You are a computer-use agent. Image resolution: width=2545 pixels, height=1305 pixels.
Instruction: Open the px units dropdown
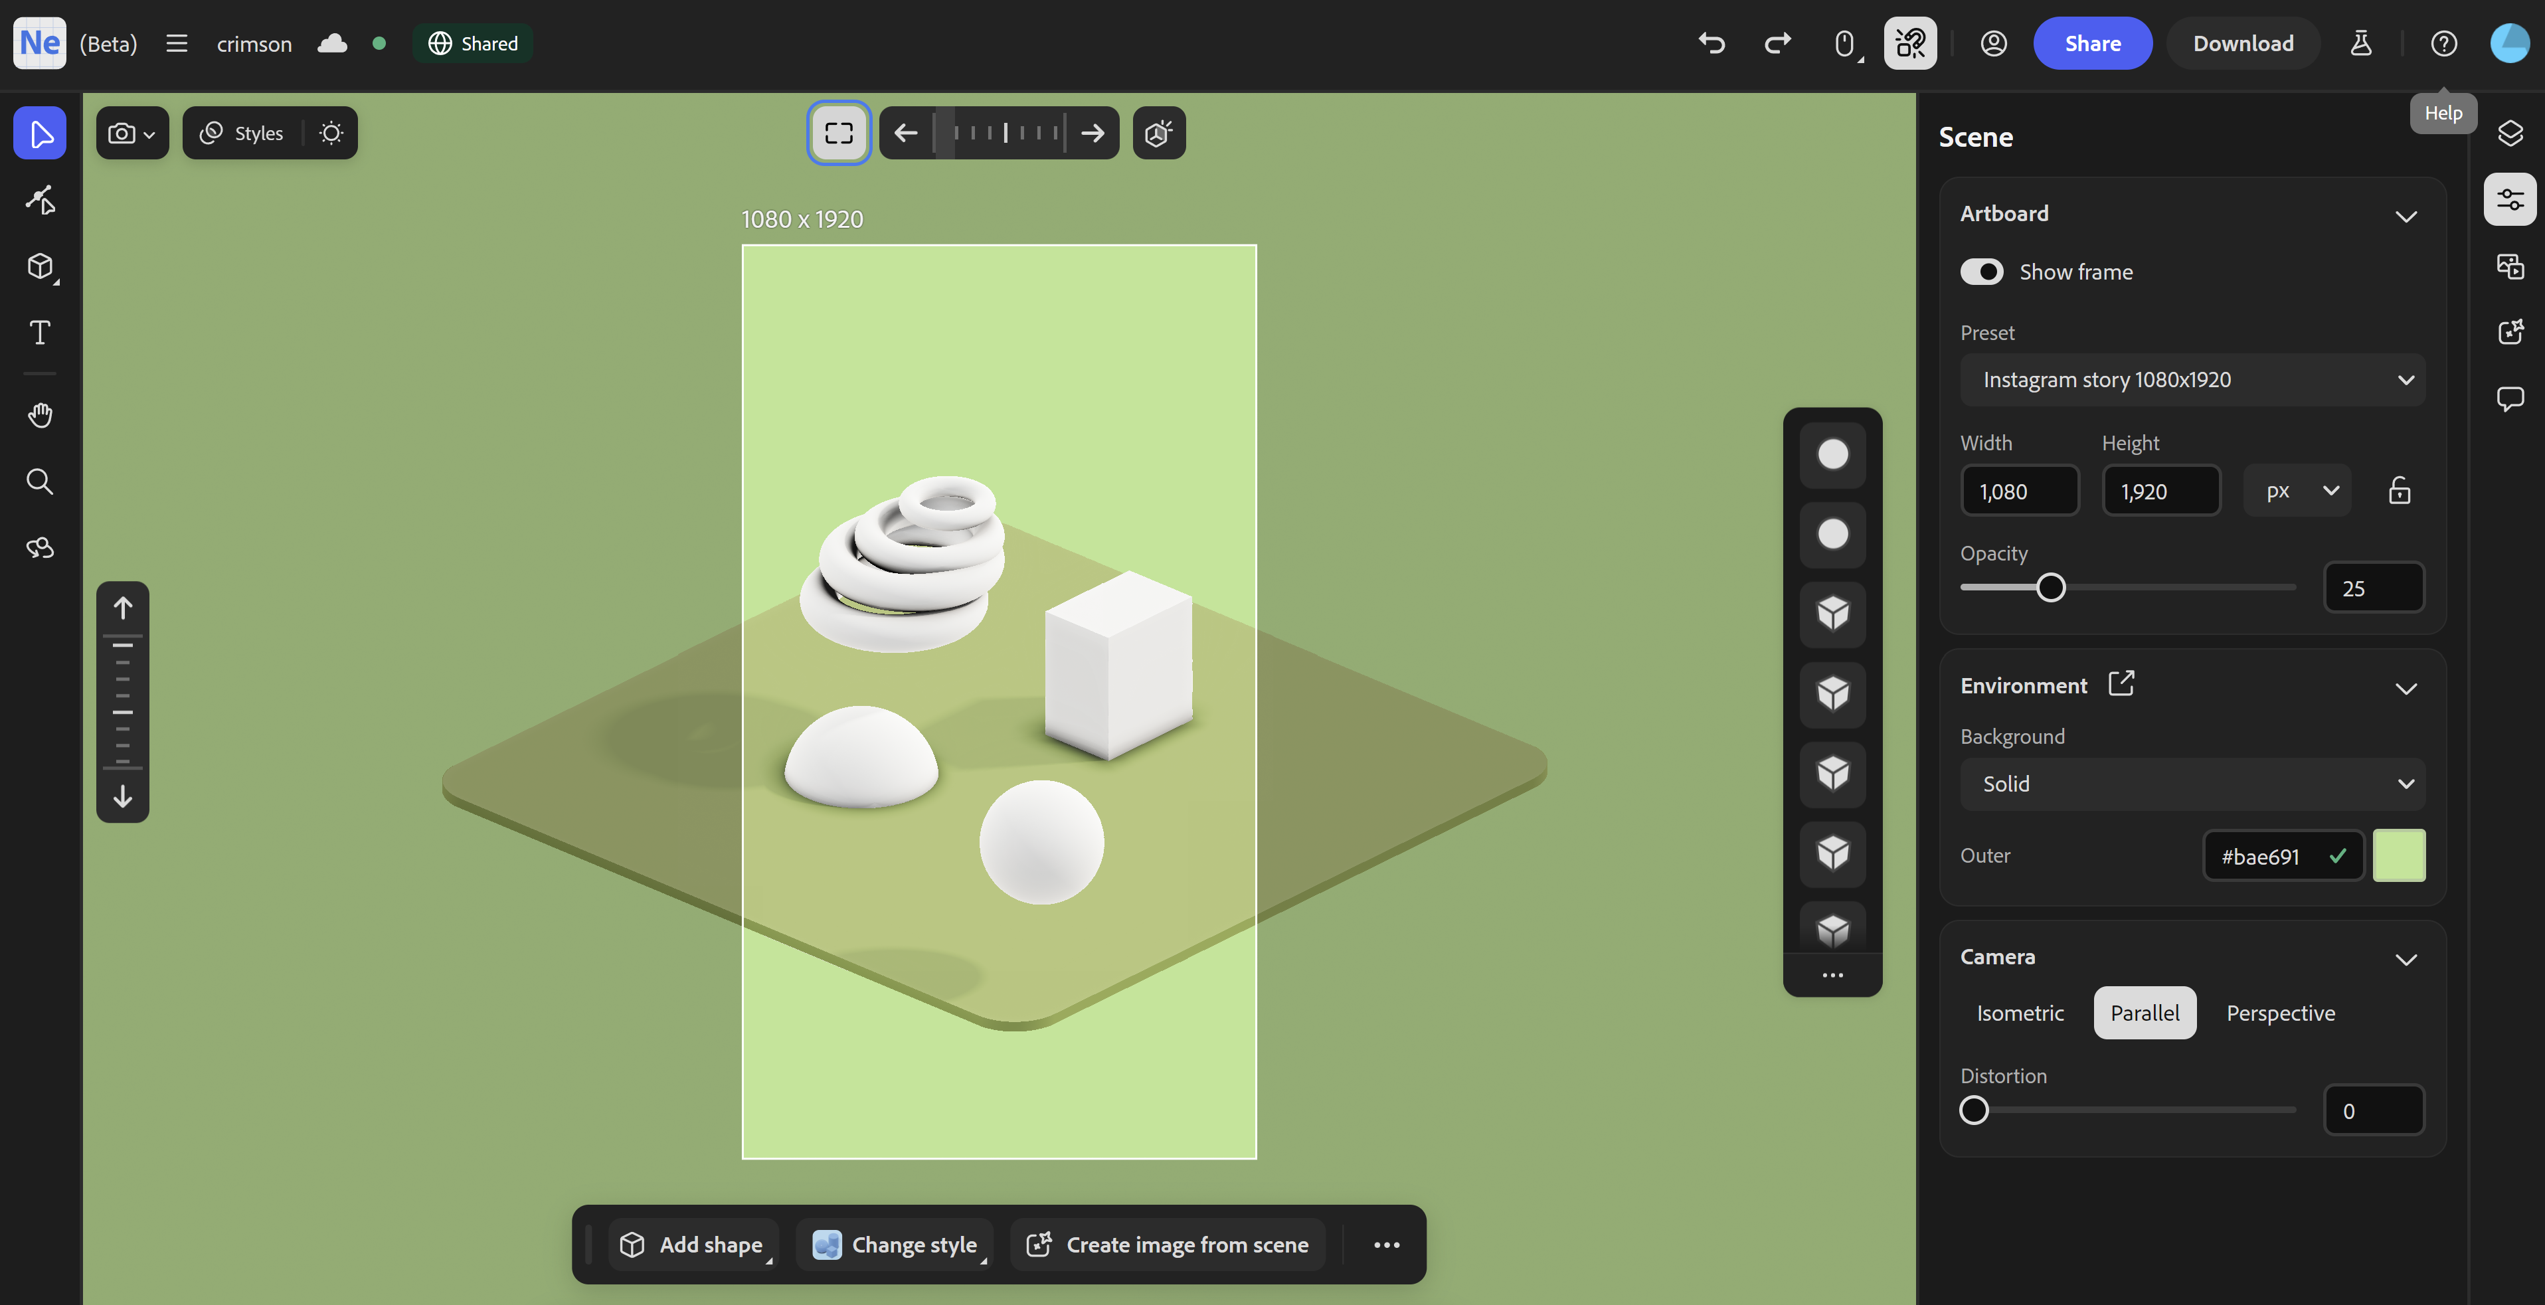coord(2296,491)
